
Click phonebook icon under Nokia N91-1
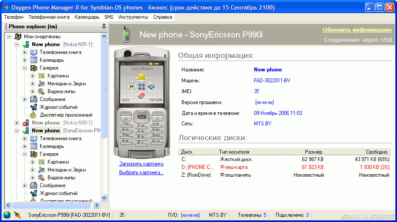[x=34, y=52]
